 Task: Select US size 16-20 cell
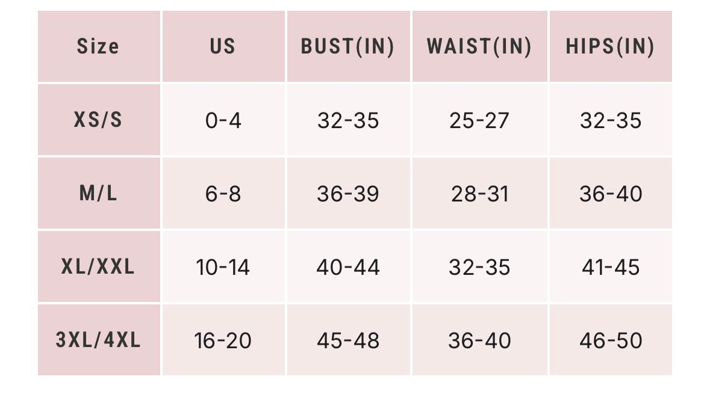pyautogui.click(x=223, y=341)
